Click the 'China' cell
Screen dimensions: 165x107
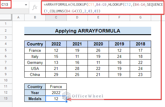(35, 75)
